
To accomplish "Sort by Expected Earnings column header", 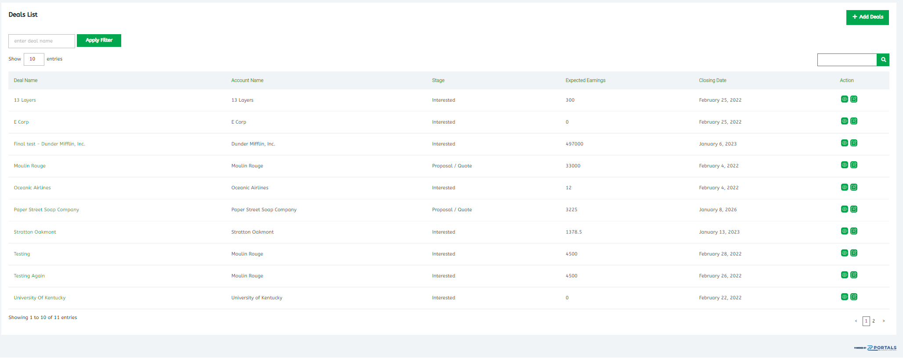I will click(x=585, y=81).
